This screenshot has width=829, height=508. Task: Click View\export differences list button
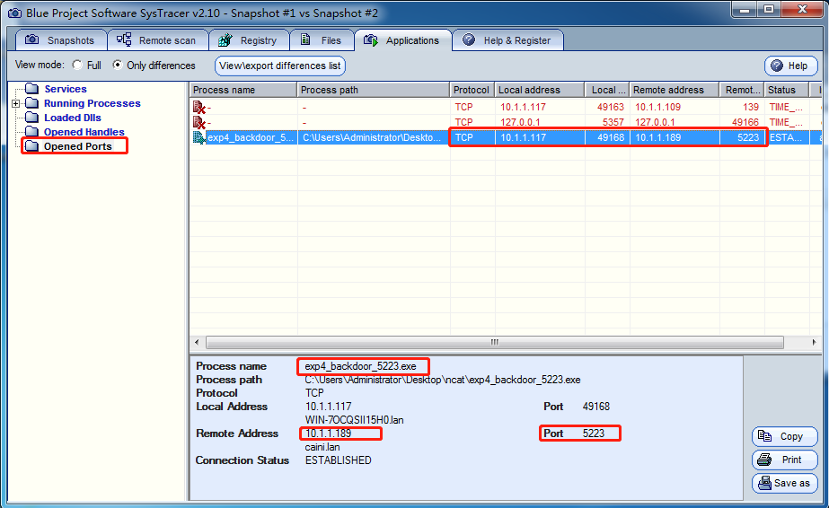pyautogui.click(x=280, y=66)
